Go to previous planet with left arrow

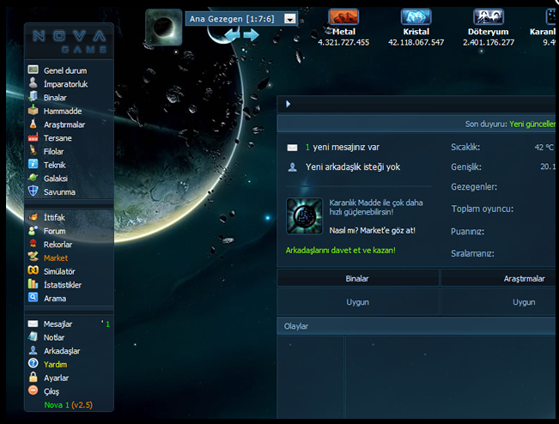[232, 35]
